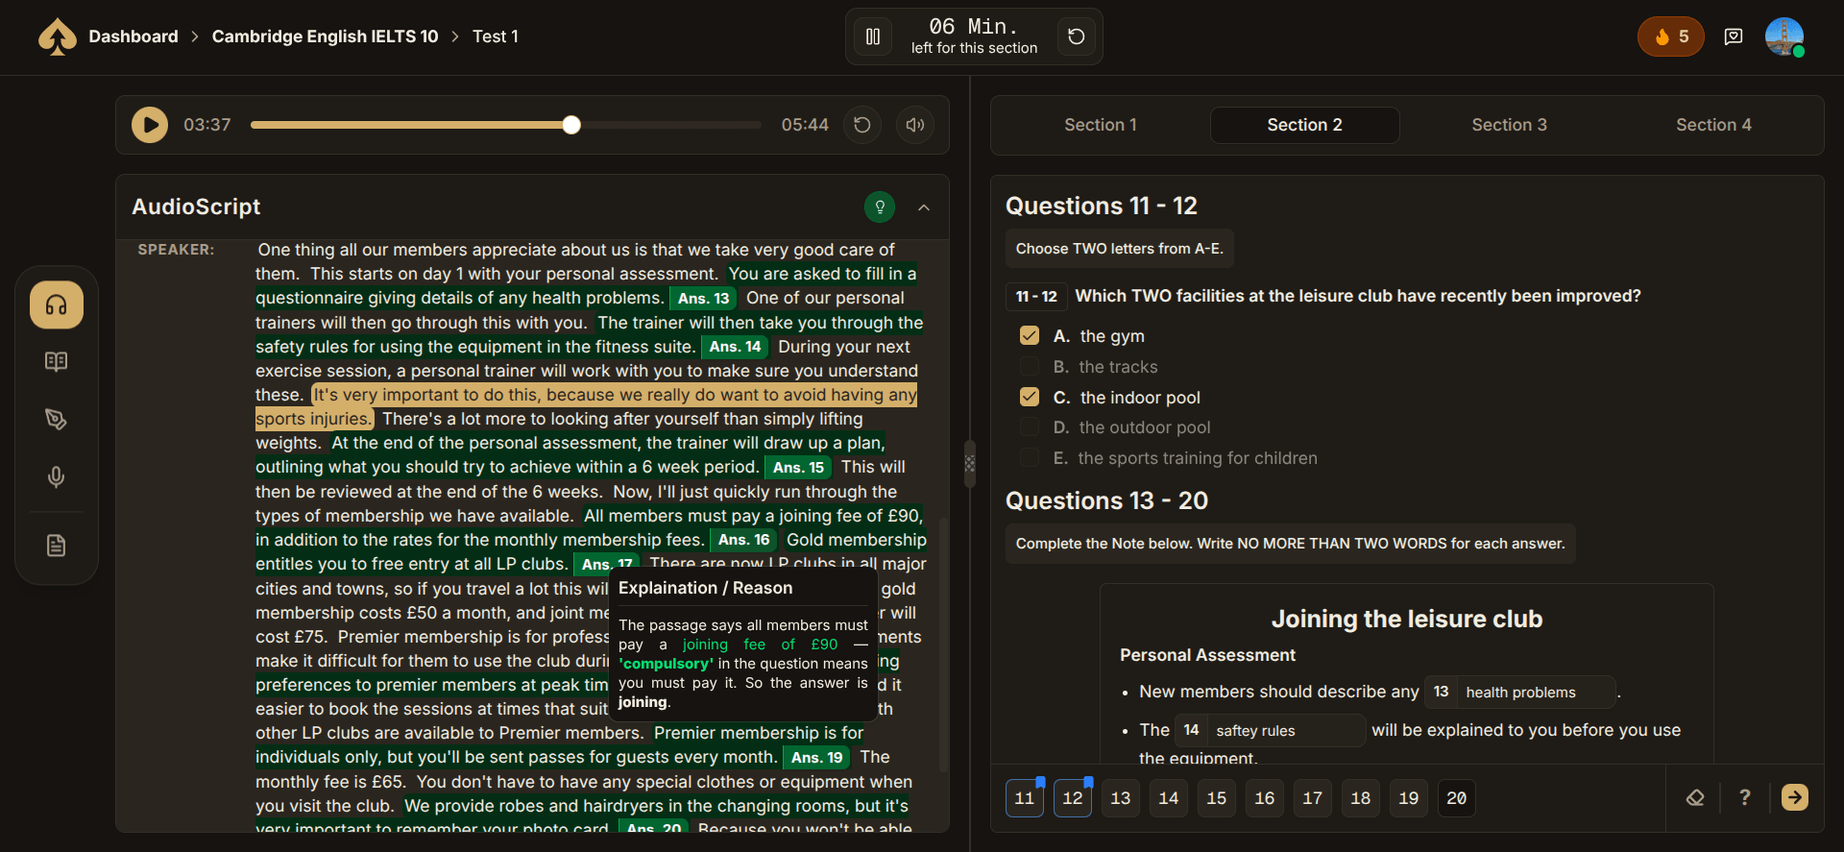Toggle the audio volume

coord(915,125)
